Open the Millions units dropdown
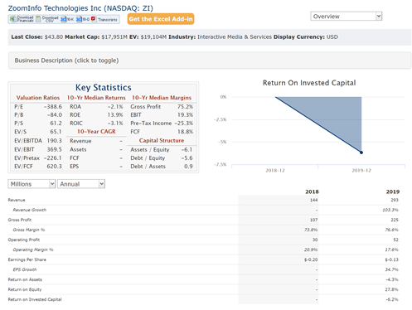 coord(32,184)
